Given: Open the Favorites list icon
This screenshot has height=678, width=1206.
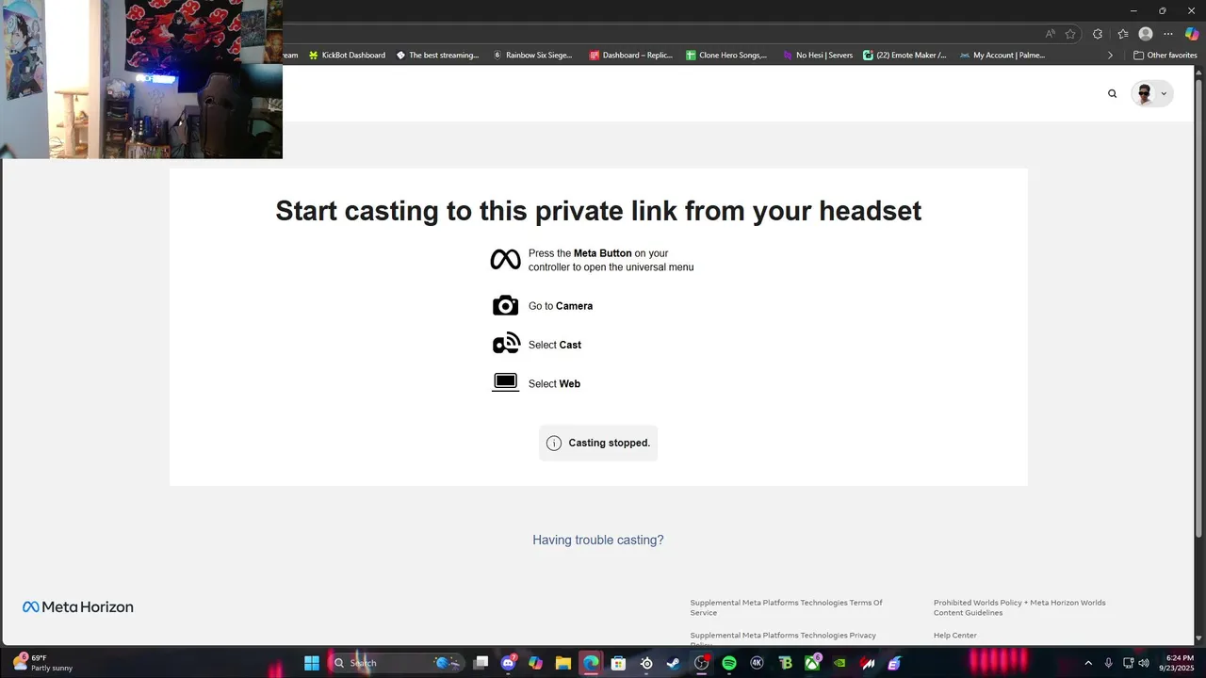Looking at the screenshot, I should coord(1123,34).
